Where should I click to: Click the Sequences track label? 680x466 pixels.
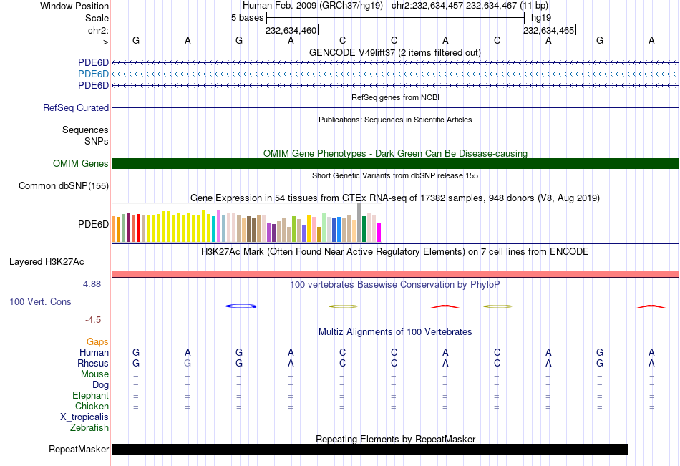coord(85,130)
